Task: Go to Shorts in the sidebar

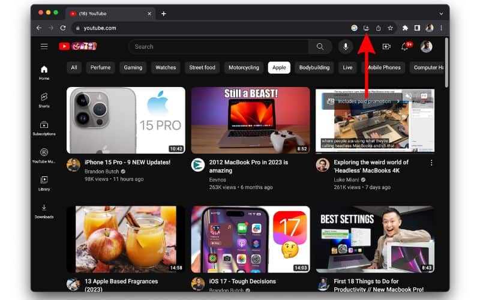Action: tap(44, 100)
